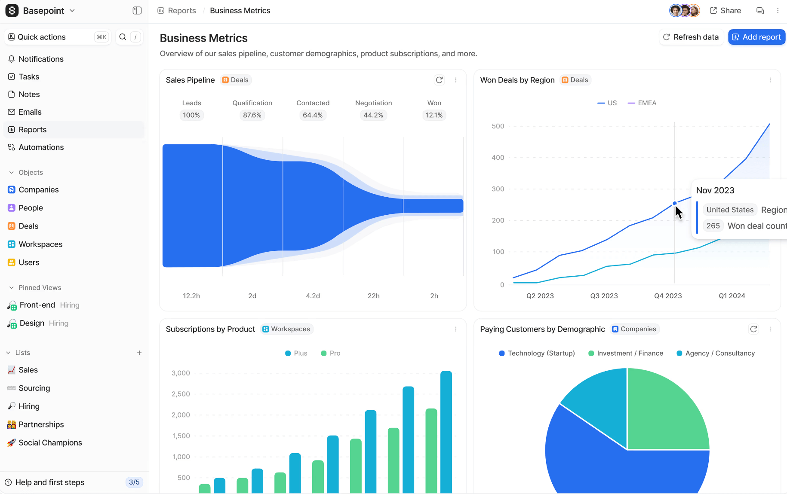
Task: Open the Social Champions list
Action: (x=74, y=442)
